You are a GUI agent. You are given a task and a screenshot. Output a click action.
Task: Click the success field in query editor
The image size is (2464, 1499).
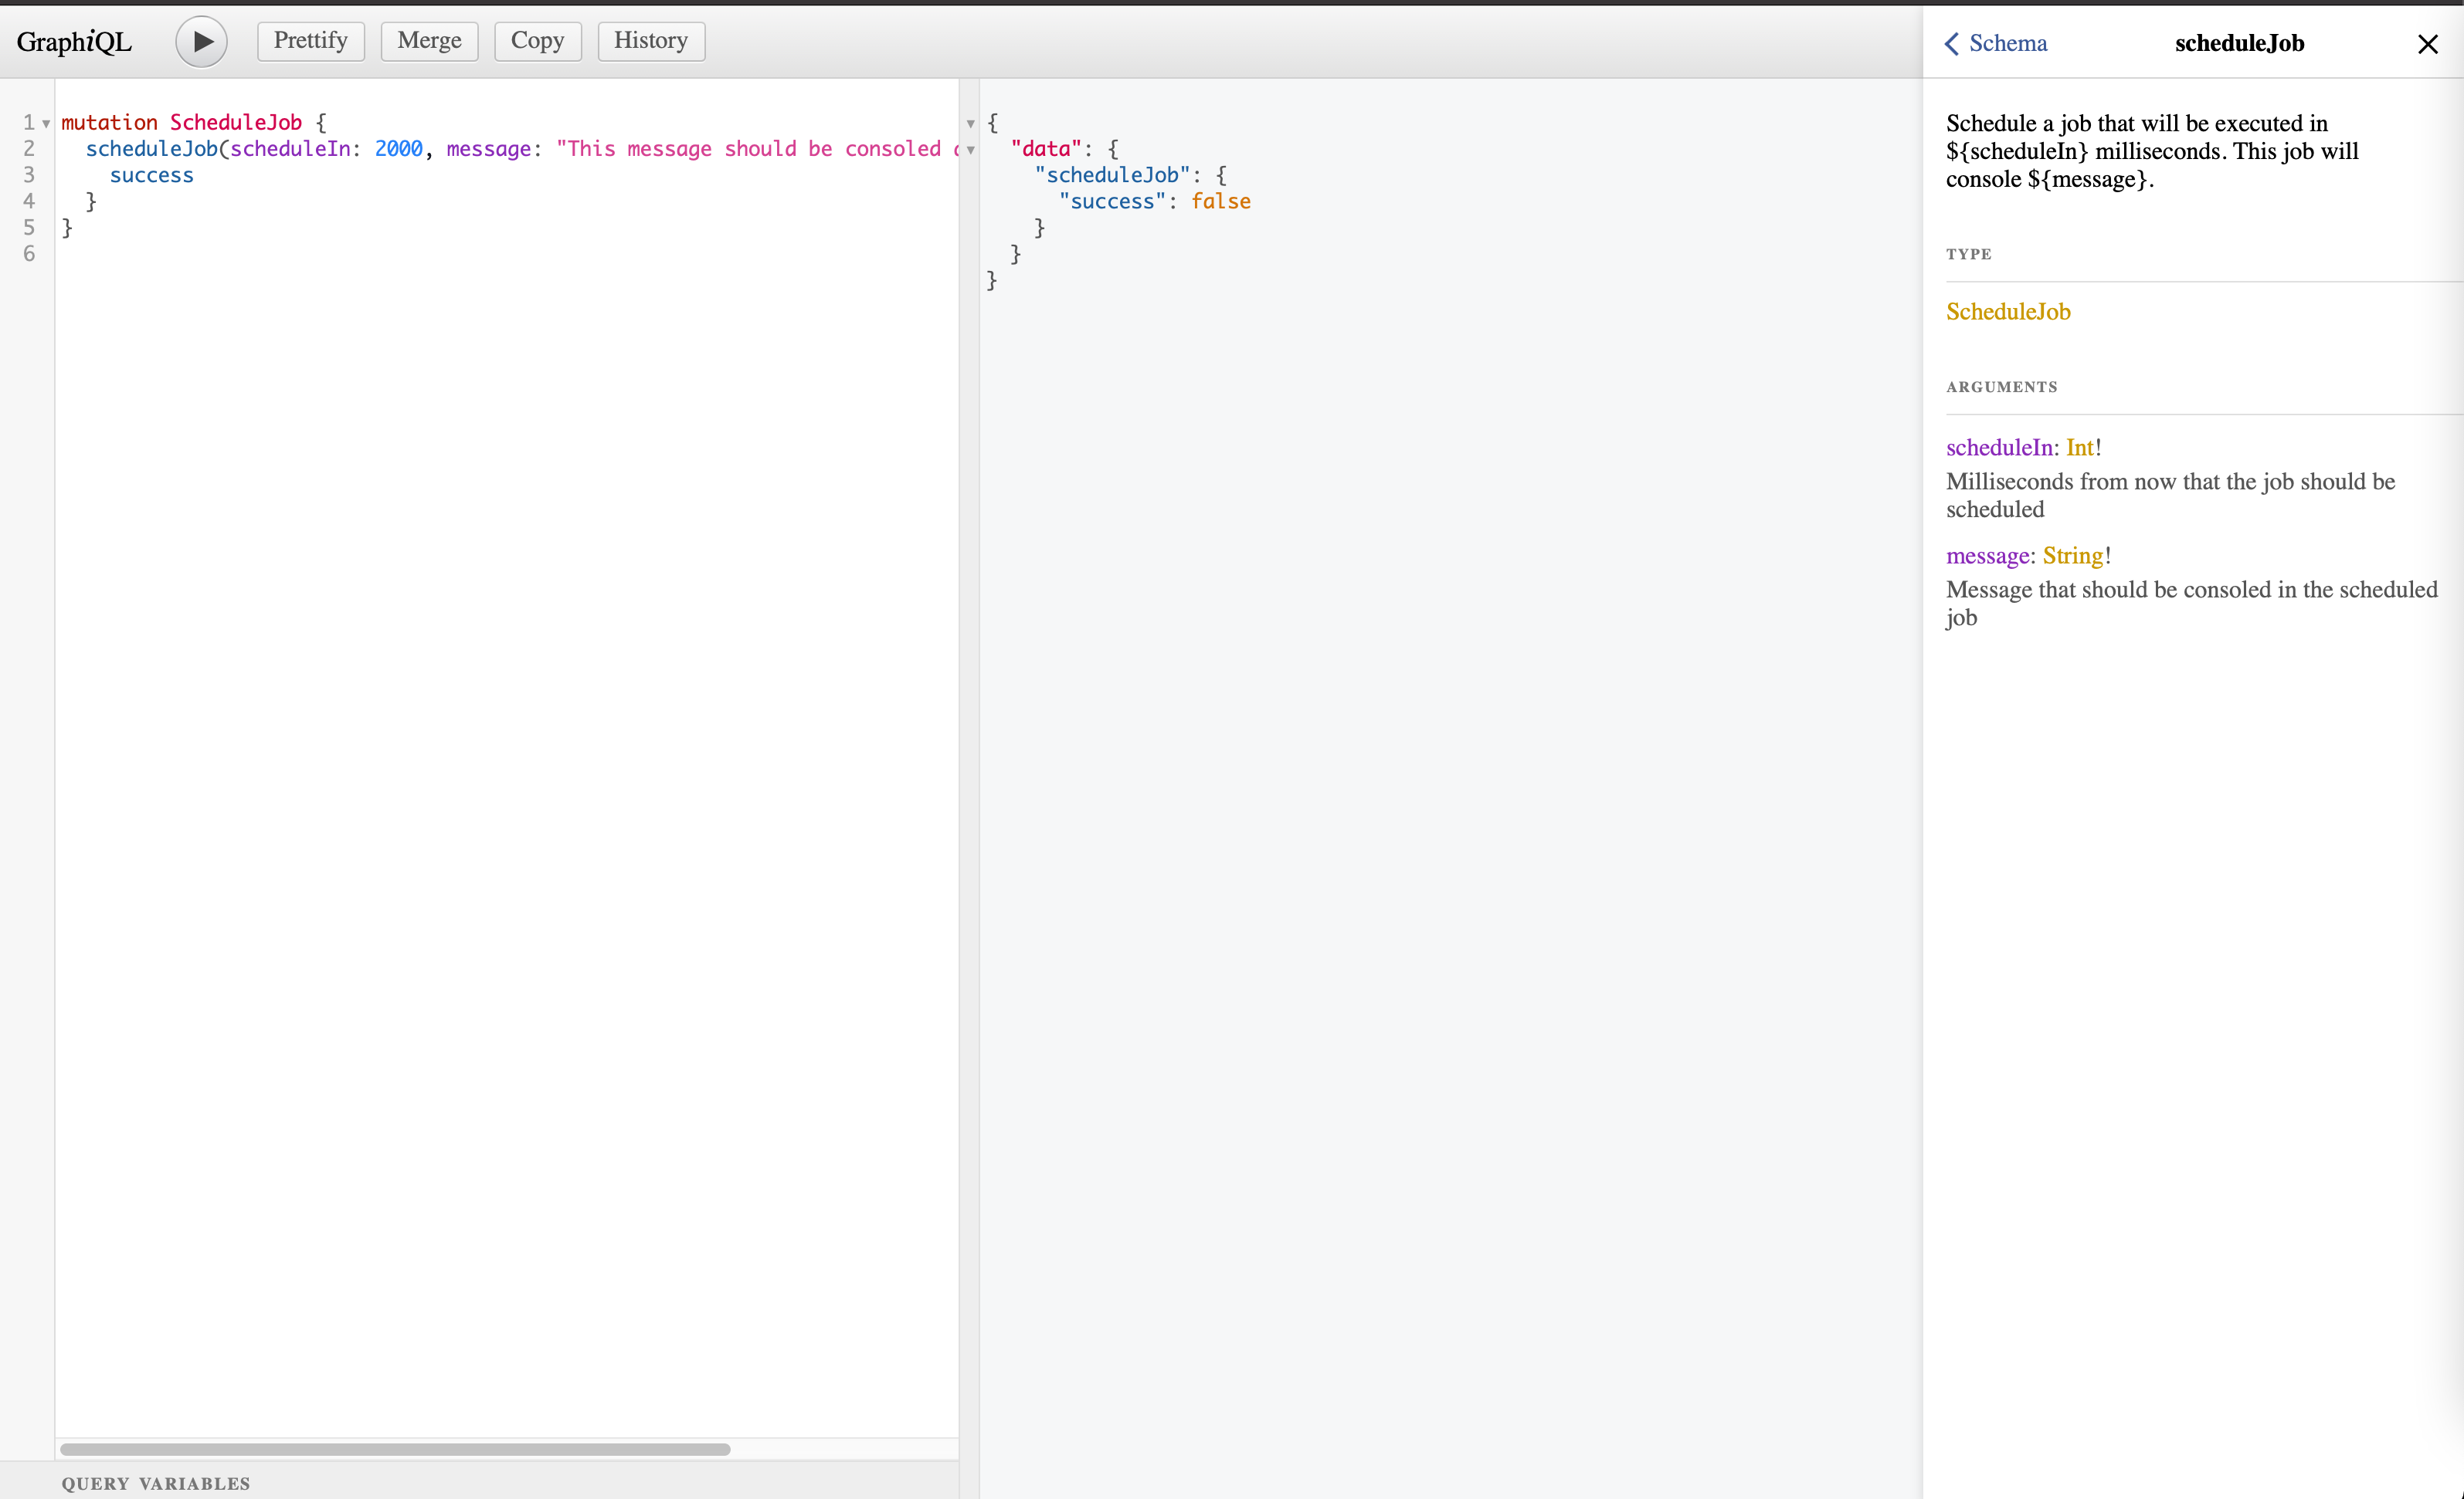click(151, 176)
